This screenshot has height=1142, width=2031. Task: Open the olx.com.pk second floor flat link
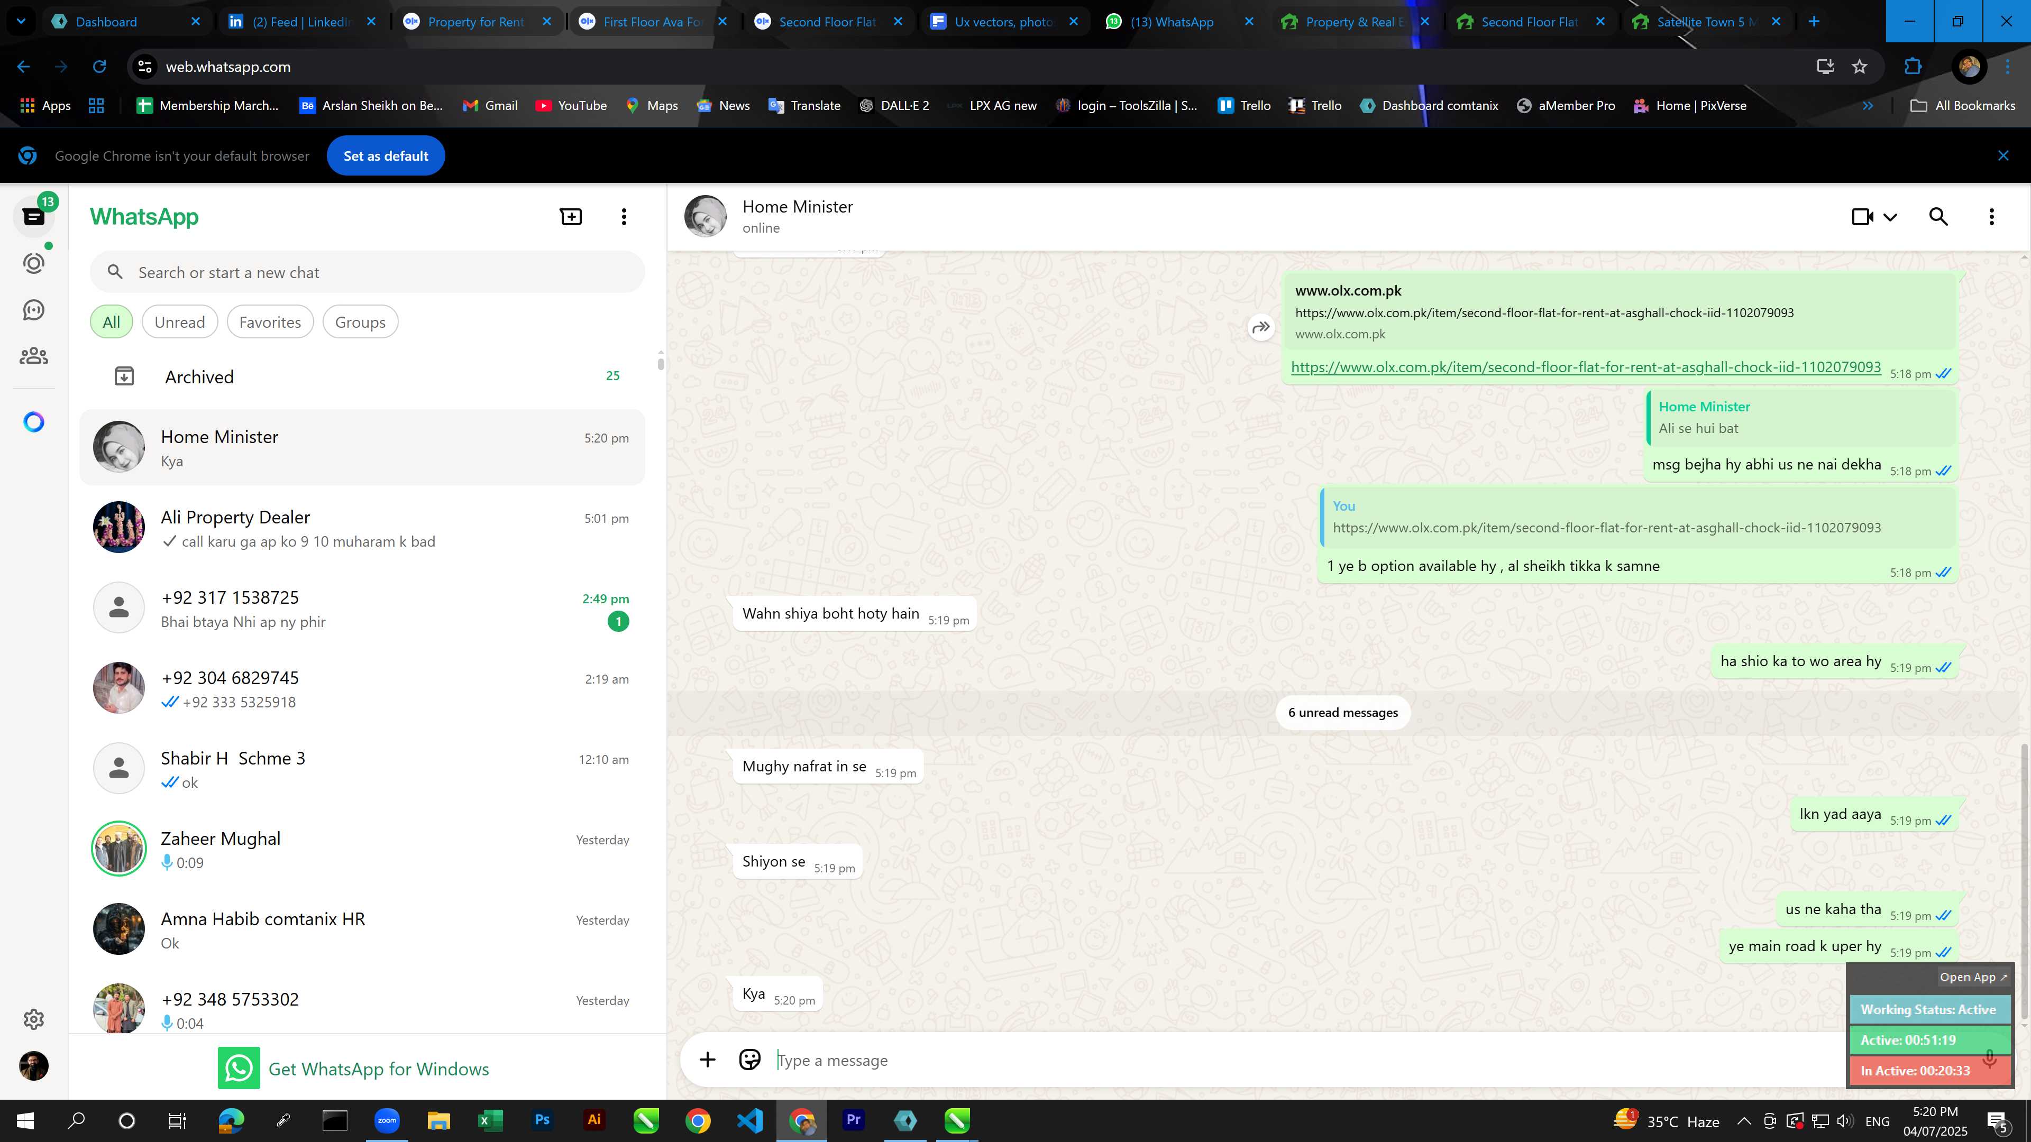click(x=1586, y=367)
